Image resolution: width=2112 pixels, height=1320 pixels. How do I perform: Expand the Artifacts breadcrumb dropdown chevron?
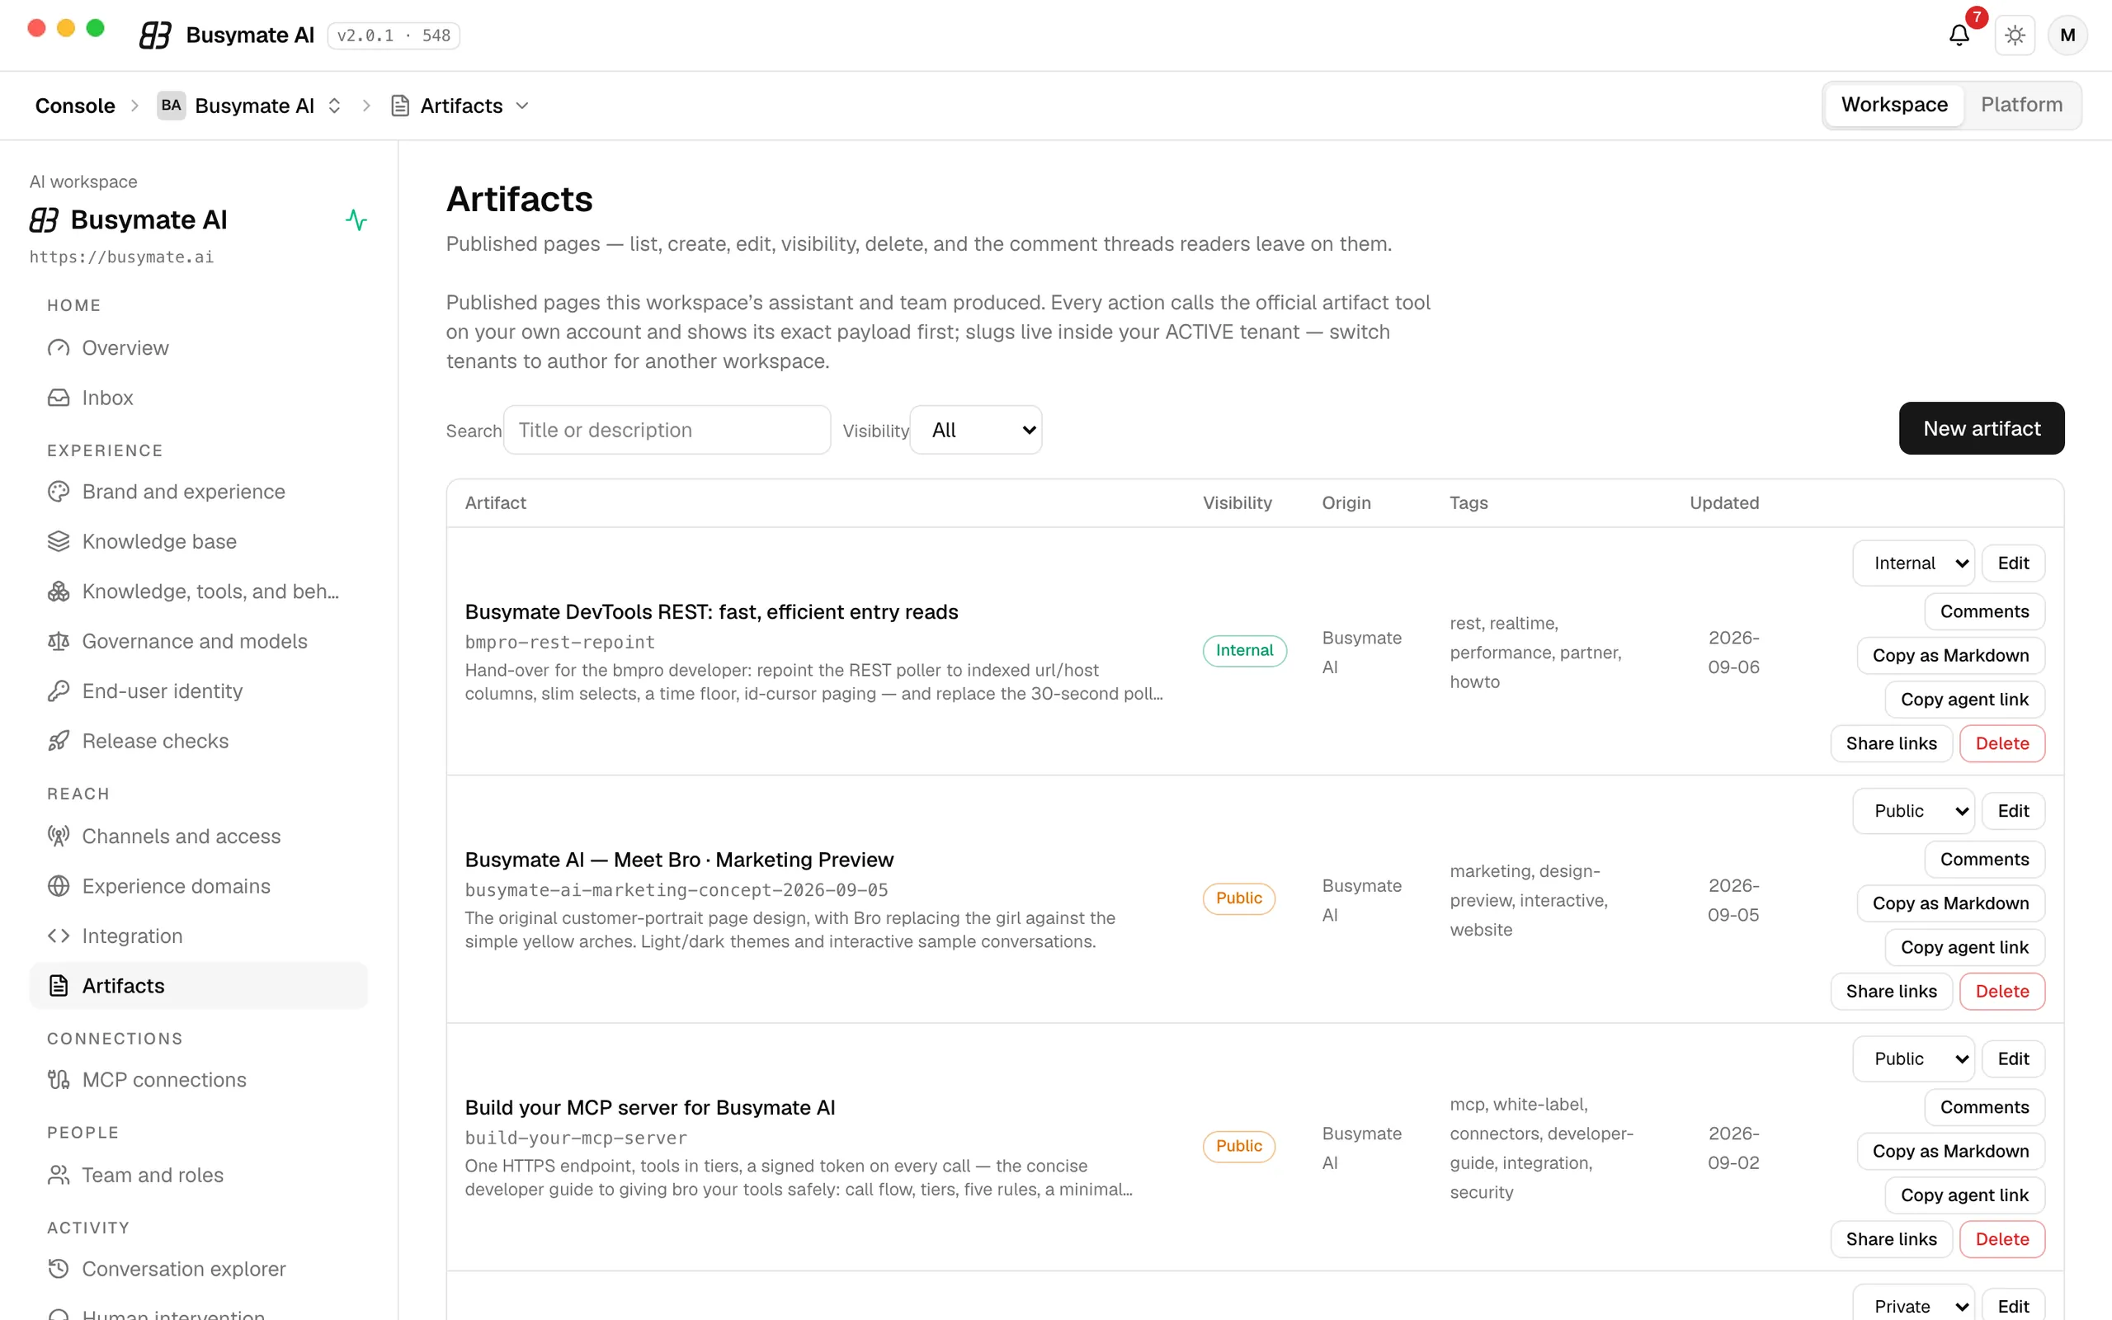click(522, 106)
